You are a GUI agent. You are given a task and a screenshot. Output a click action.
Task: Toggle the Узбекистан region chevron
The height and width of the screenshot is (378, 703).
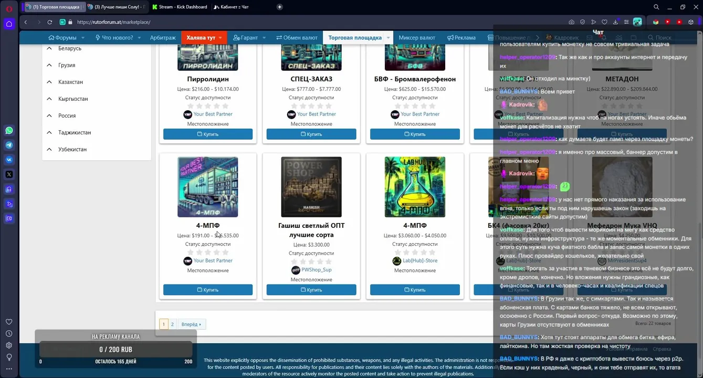point(49,149)
